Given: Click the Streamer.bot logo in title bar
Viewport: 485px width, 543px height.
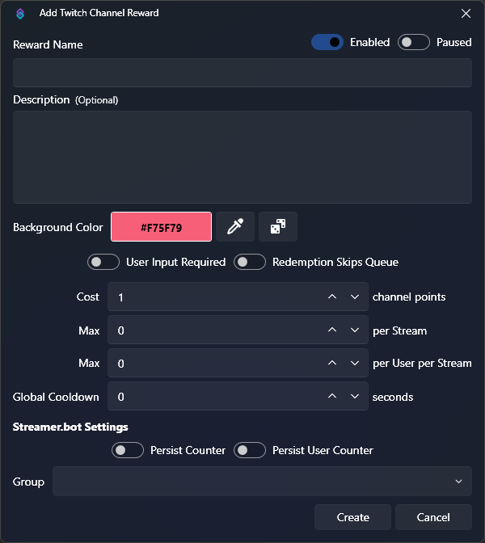Looking at the screenshot, I should pos(20,13).
